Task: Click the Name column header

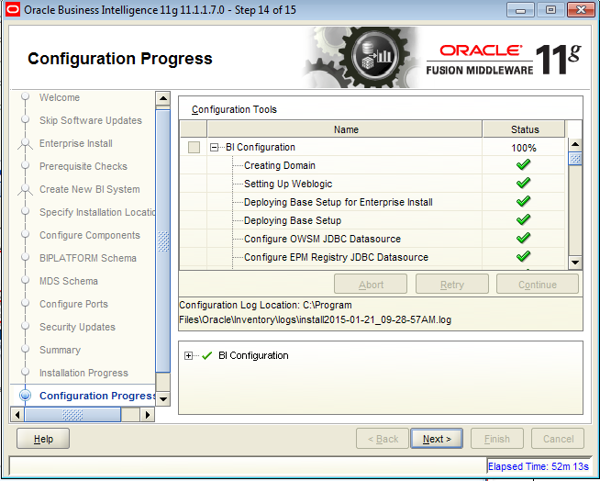Action: point(345,129)
